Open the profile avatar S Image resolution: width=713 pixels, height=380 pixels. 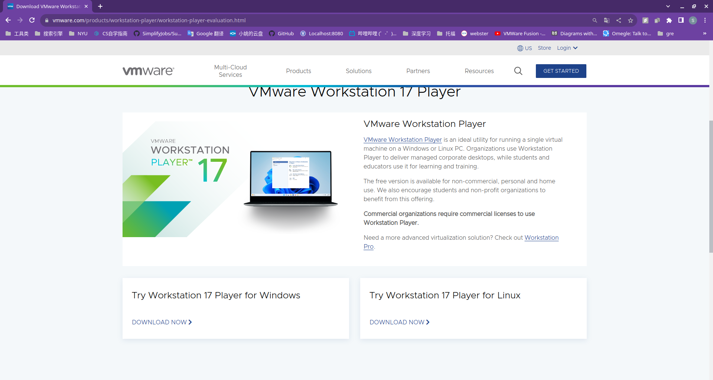693,20
